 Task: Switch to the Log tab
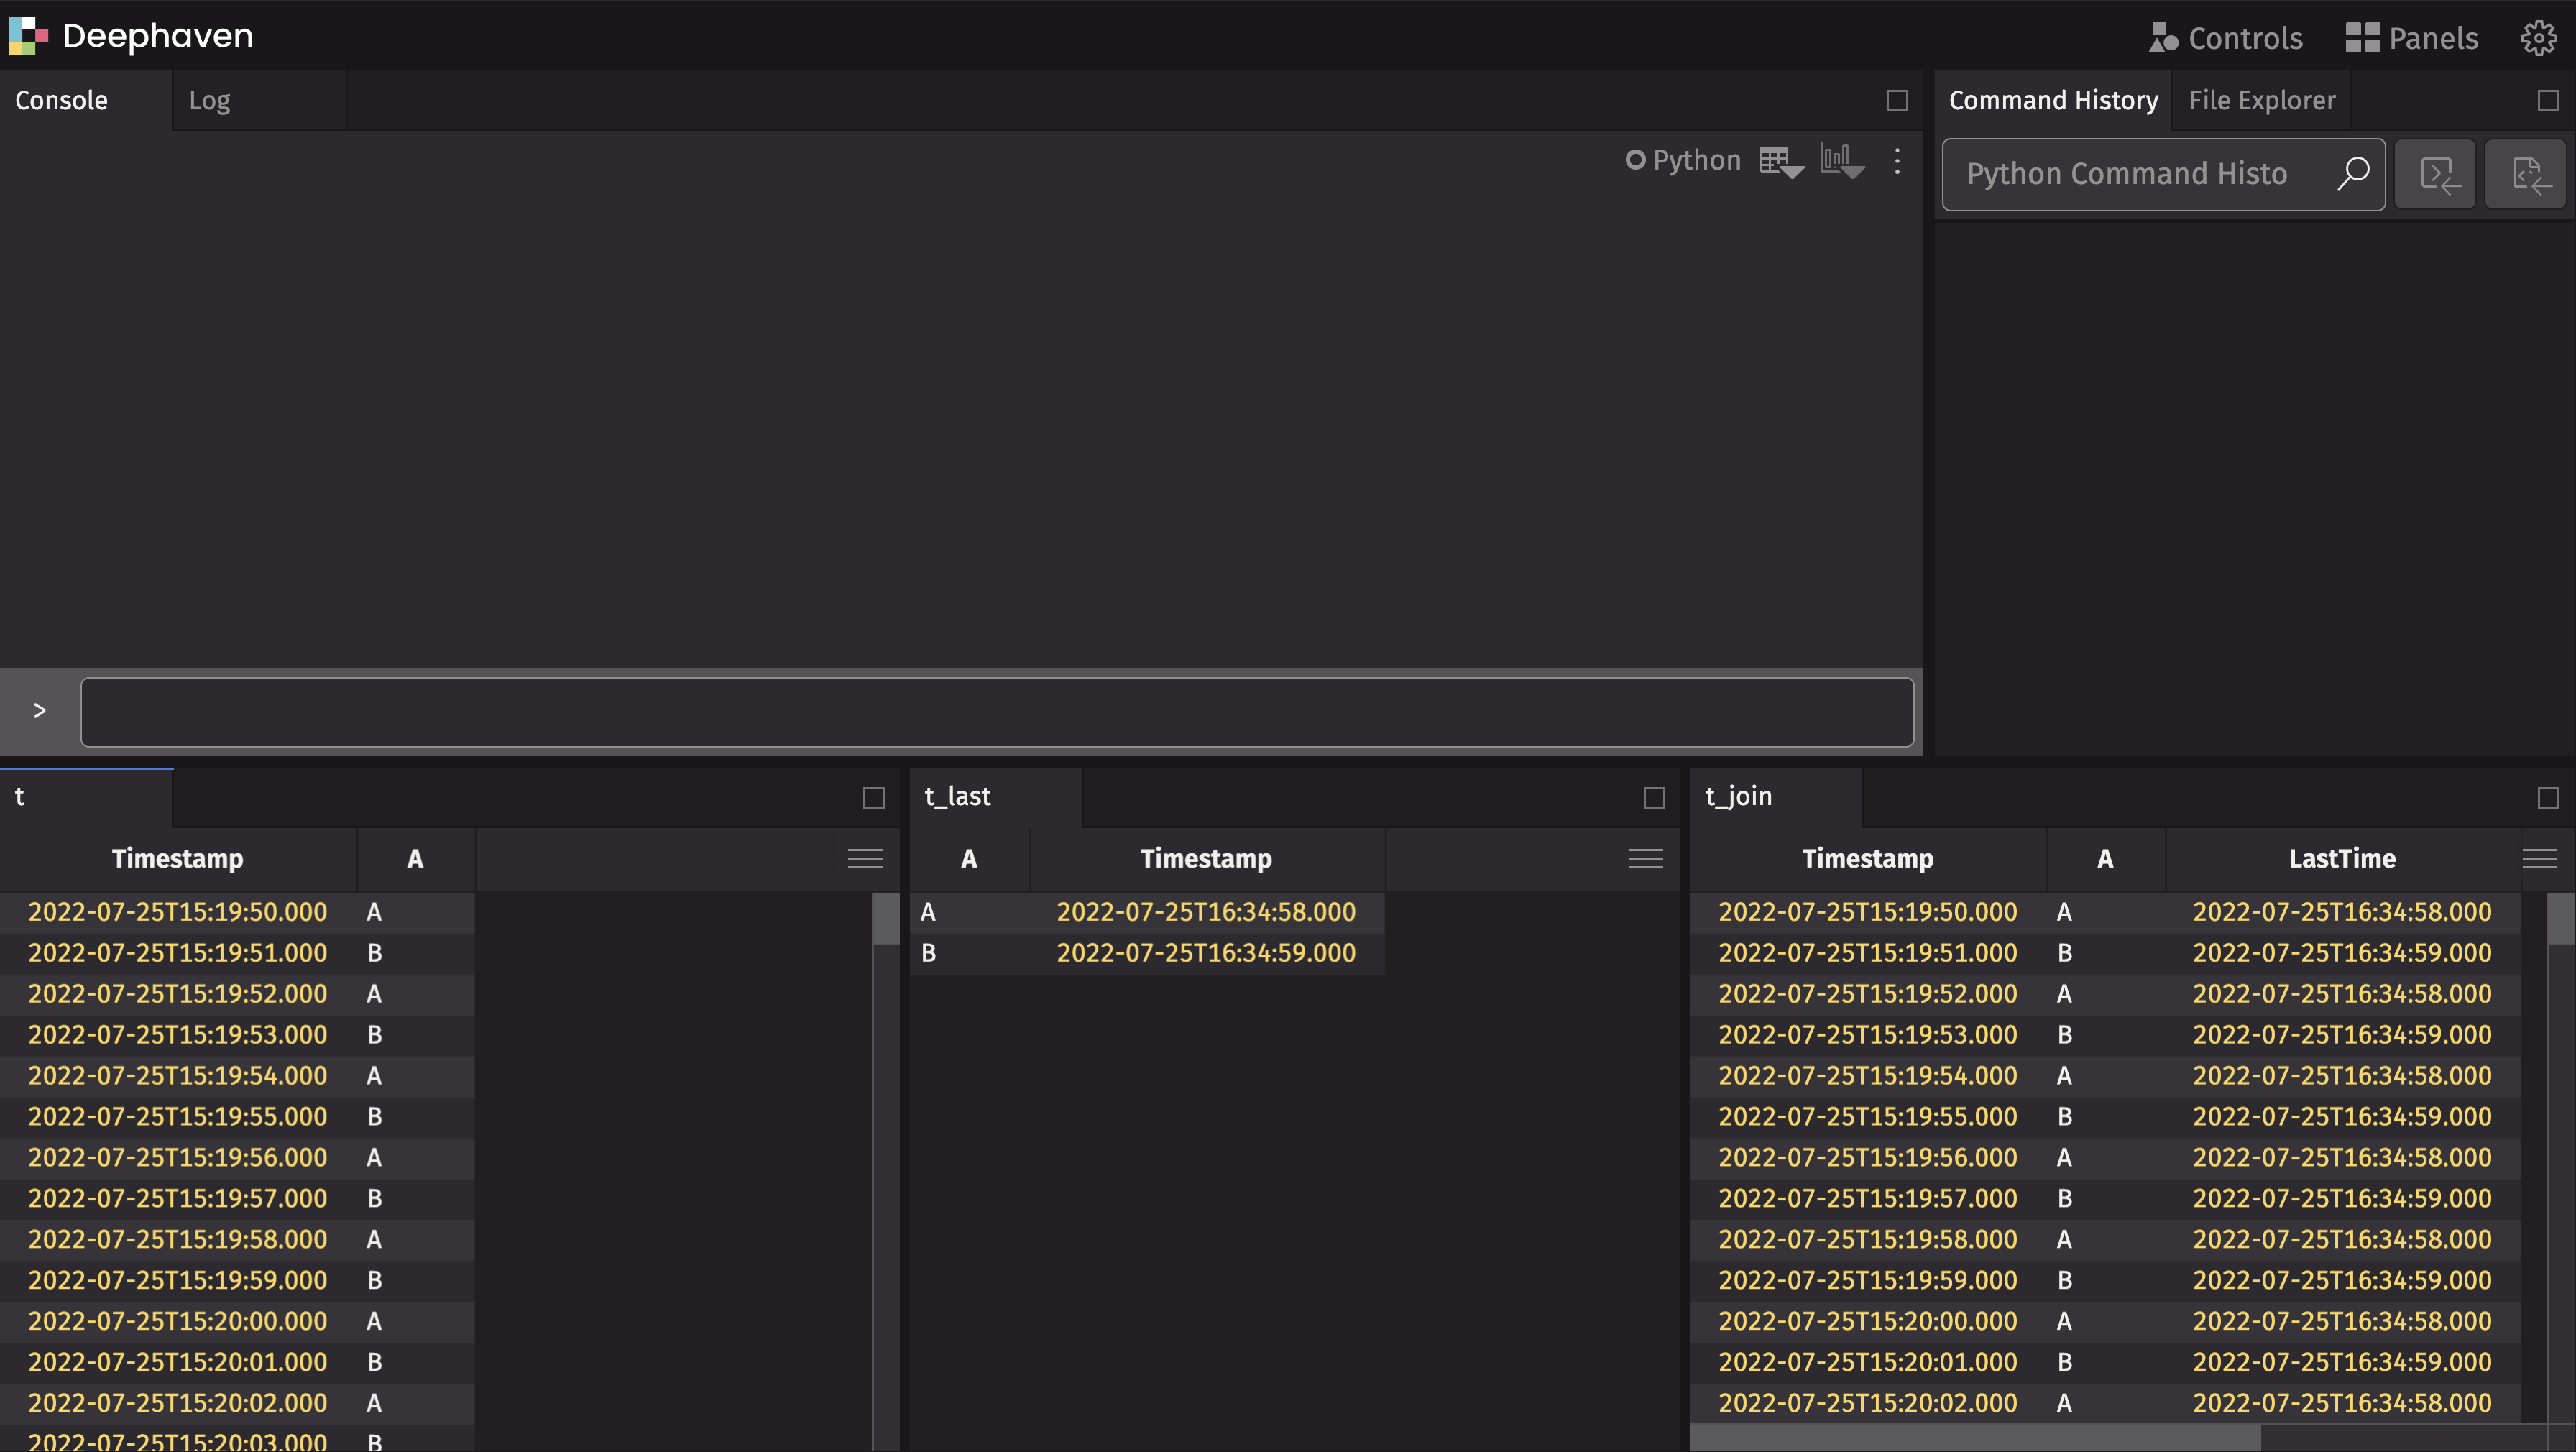coord(209,99)
